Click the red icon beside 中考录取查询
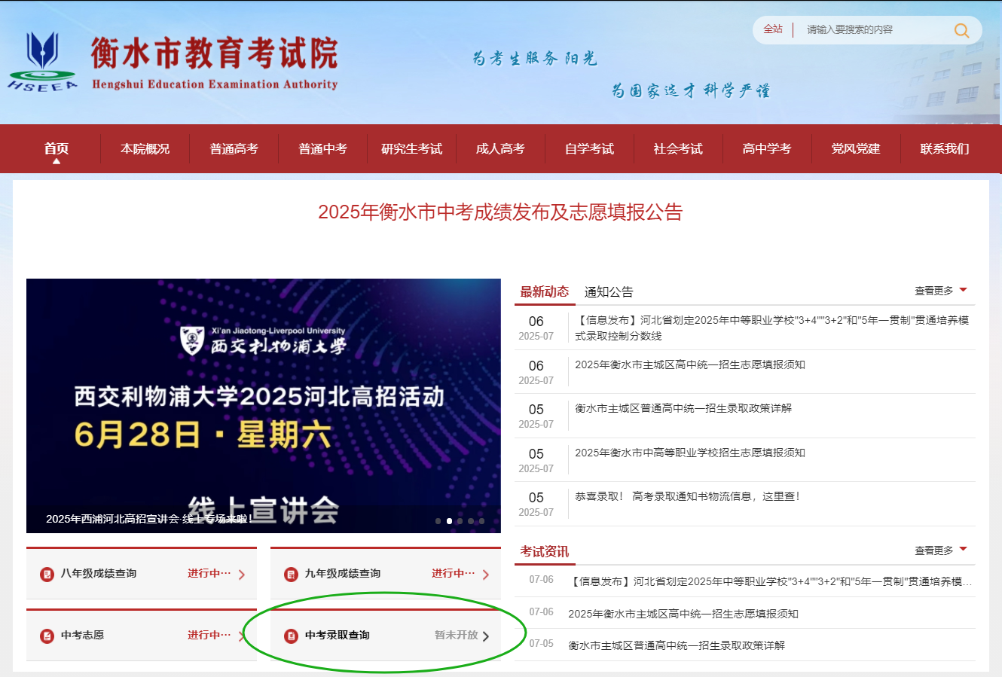The width and height of the screenshot is (1002, 677). 291,636
